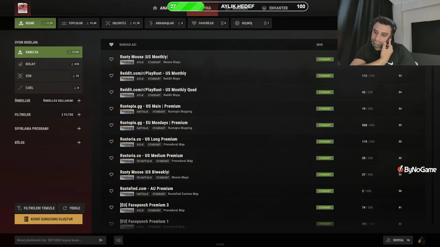Open the Sosyal panel

398,240
